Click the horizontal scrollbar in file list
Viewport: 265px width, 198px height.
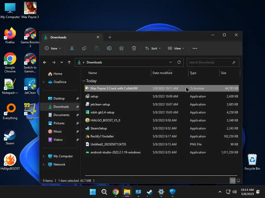161,176
